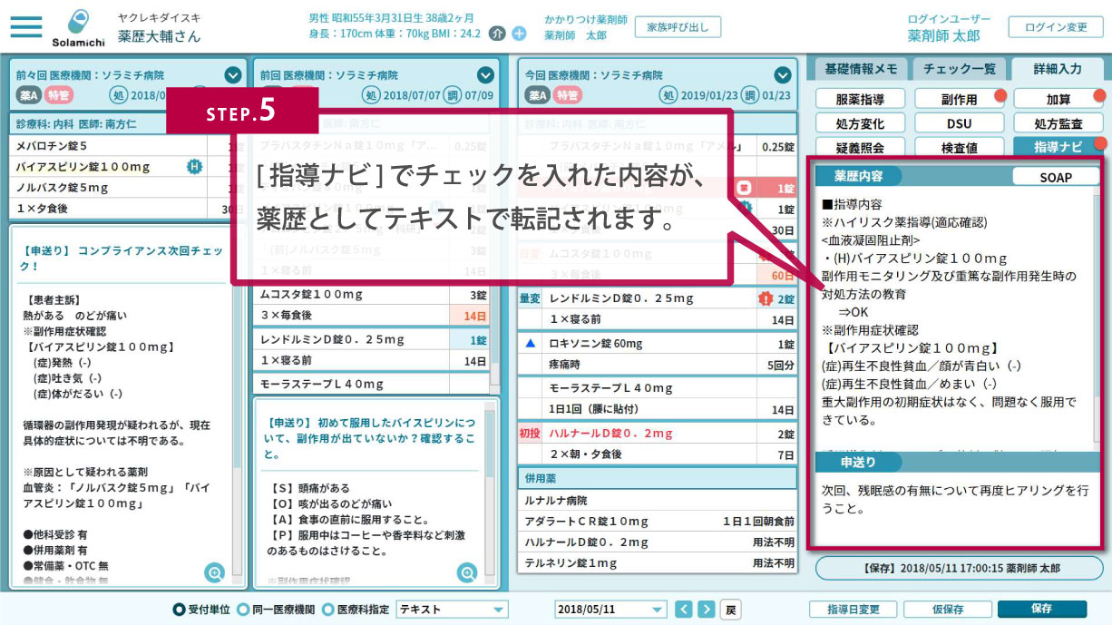This screenshot has height=625, width=1112.
Task: Go to next date with right arrow
Action: point(707,610)
